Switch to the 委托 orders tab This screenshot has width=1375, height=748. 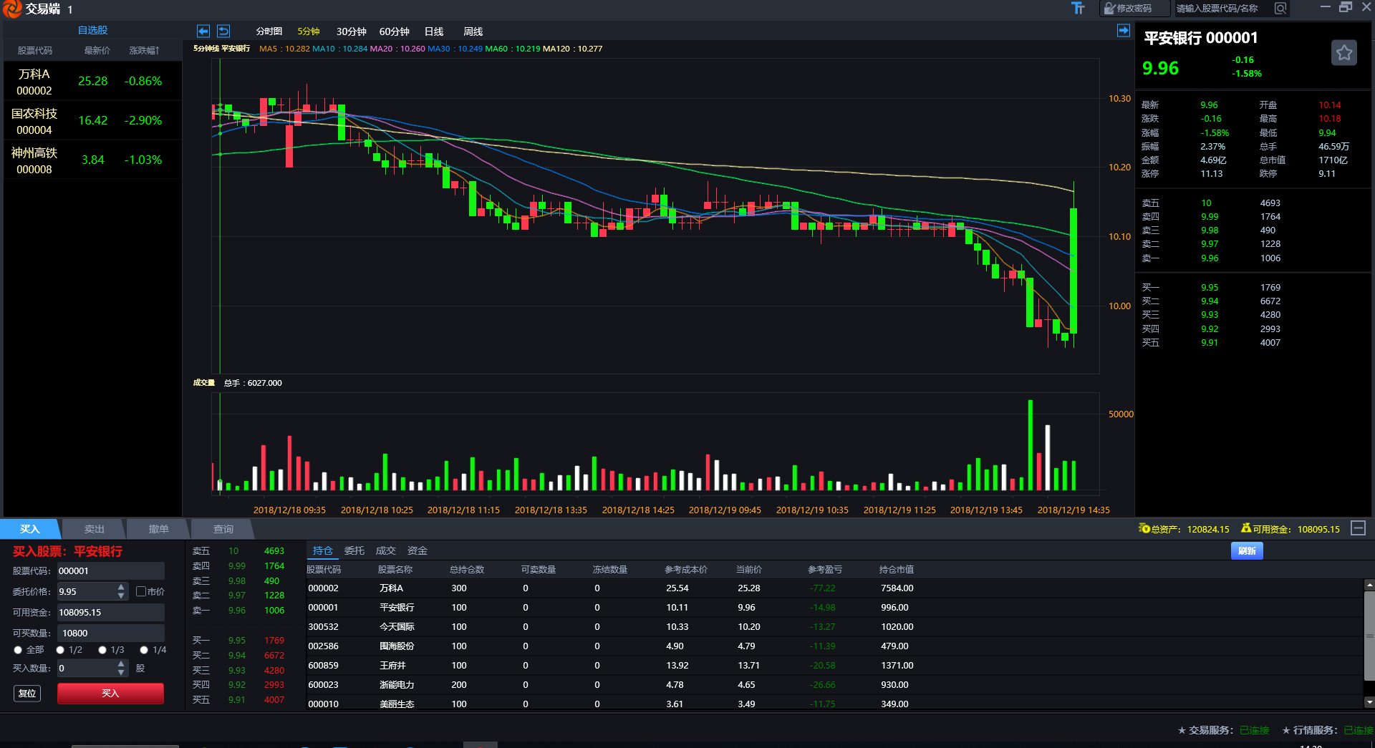(x=354, y=550)
